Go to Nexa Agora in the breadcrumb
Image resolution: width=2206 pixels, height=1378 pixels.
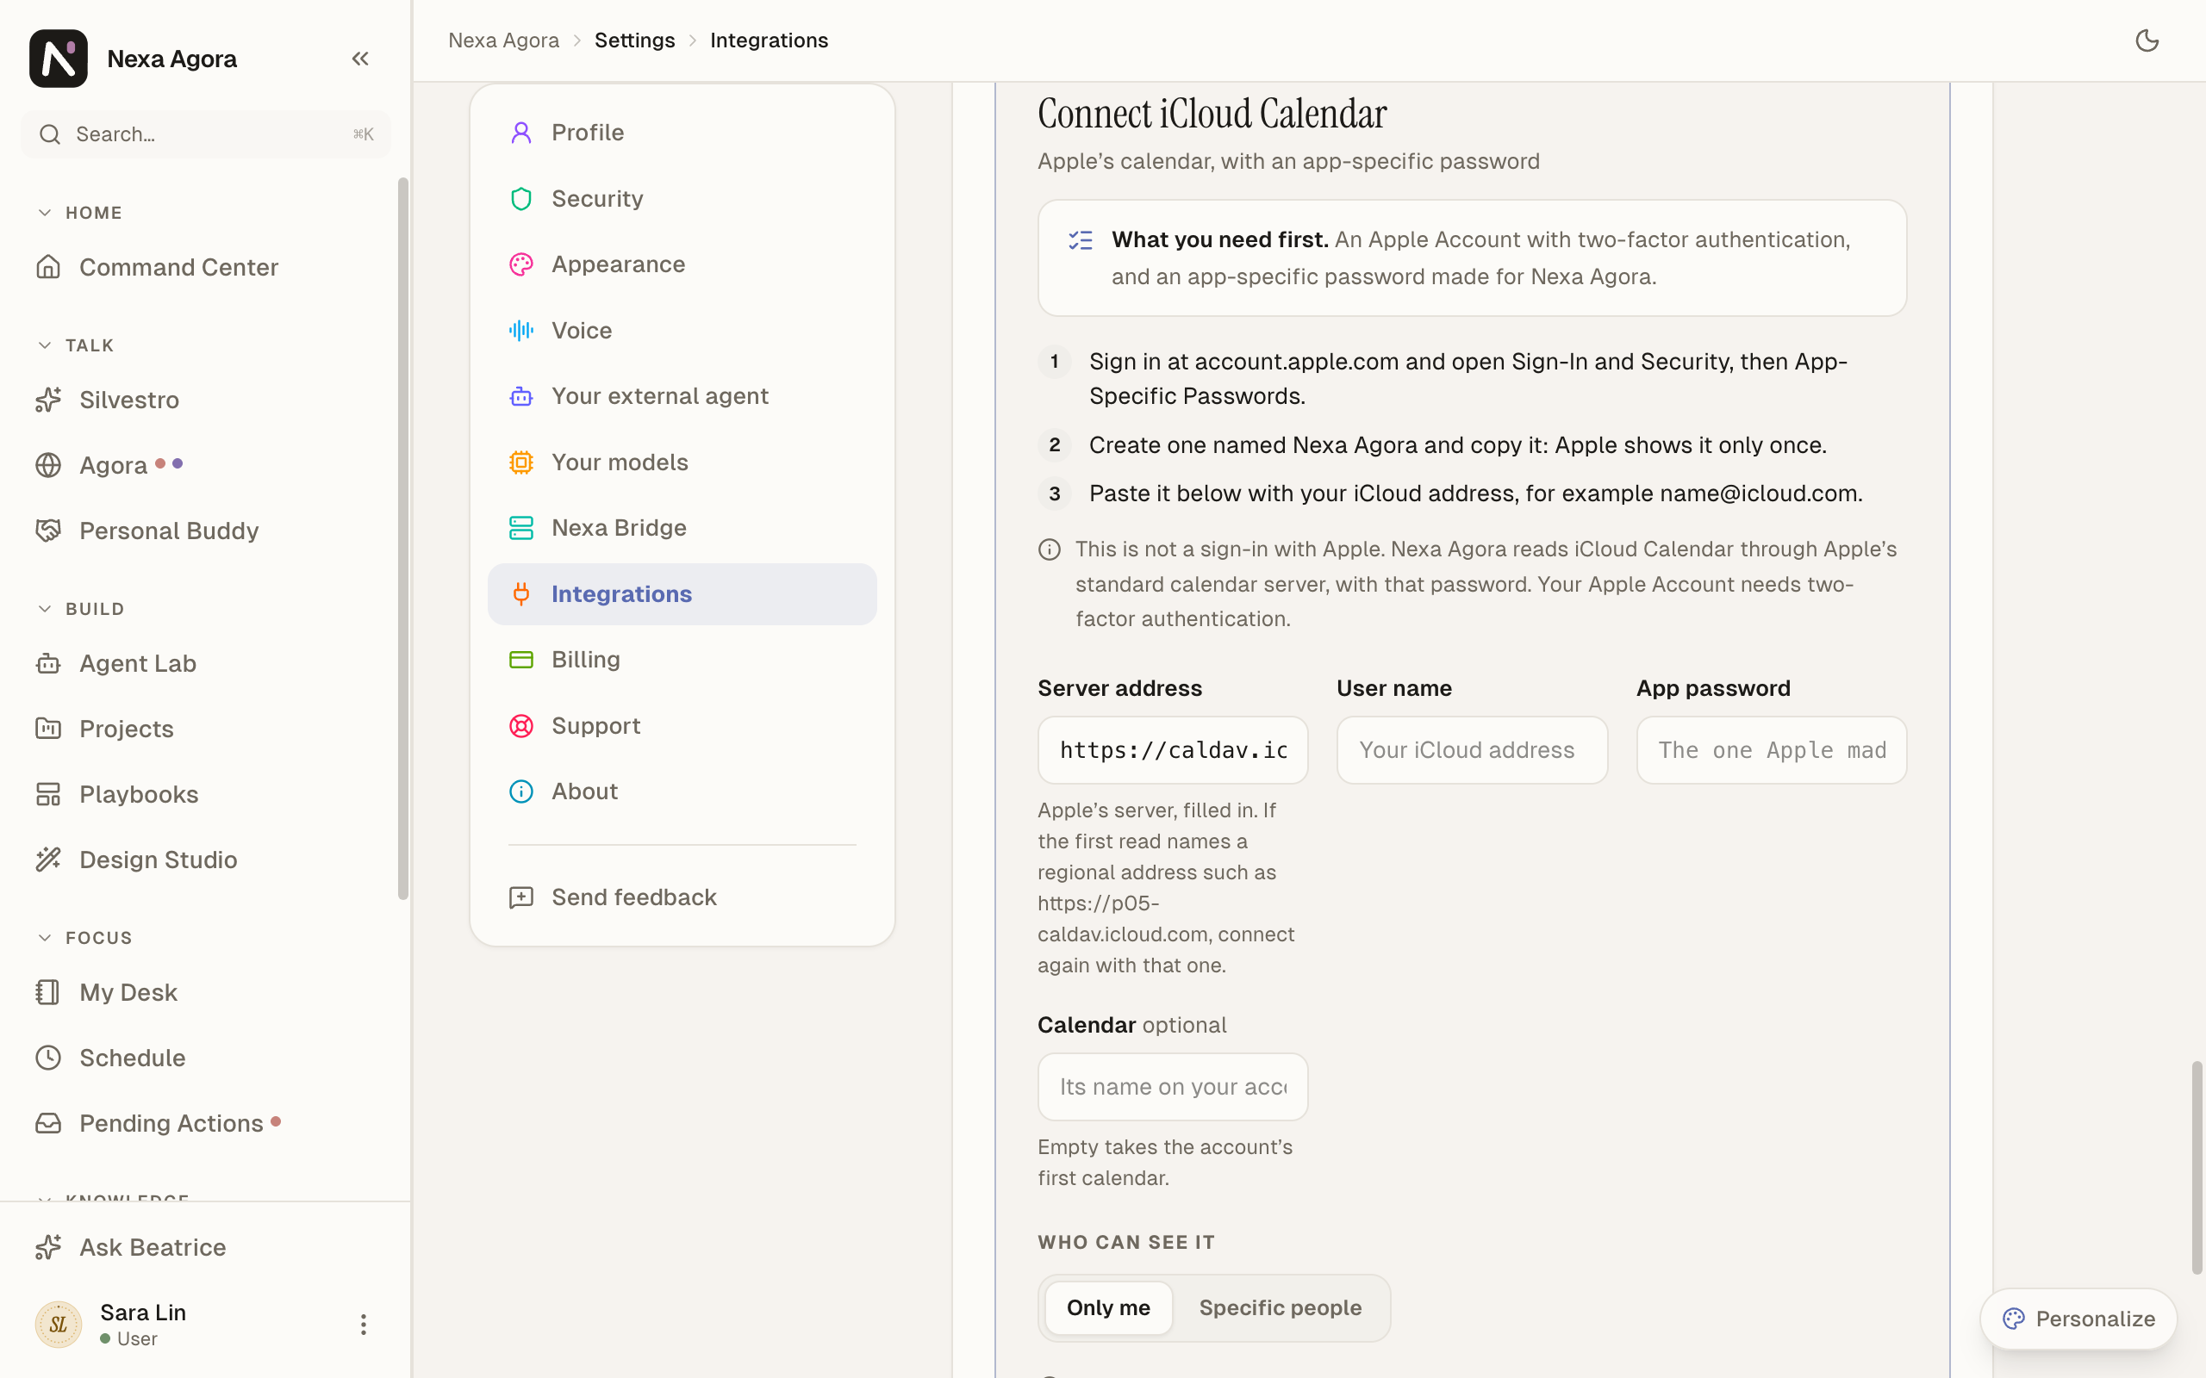pos(503,40)
